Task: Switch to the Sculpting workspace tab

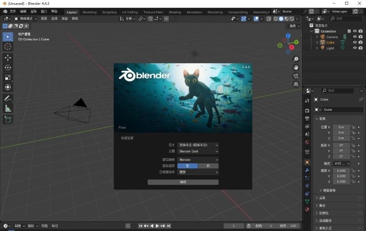Action: [x=109, y=12]
